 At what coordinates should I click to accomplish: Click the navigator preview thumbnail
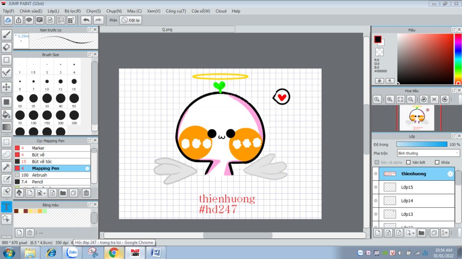pyautogui.click(x=417, y=118)
